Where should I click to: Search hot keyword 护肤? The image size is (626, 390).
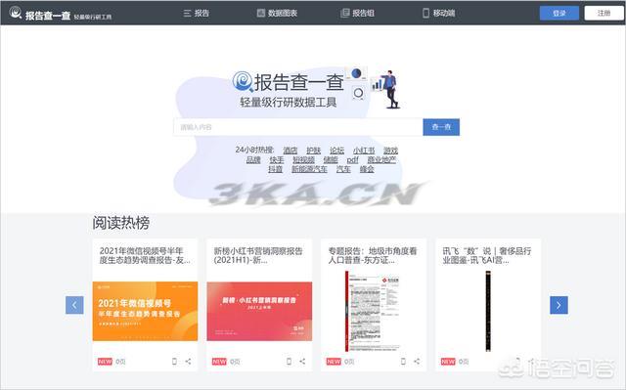tap(313, 151)
